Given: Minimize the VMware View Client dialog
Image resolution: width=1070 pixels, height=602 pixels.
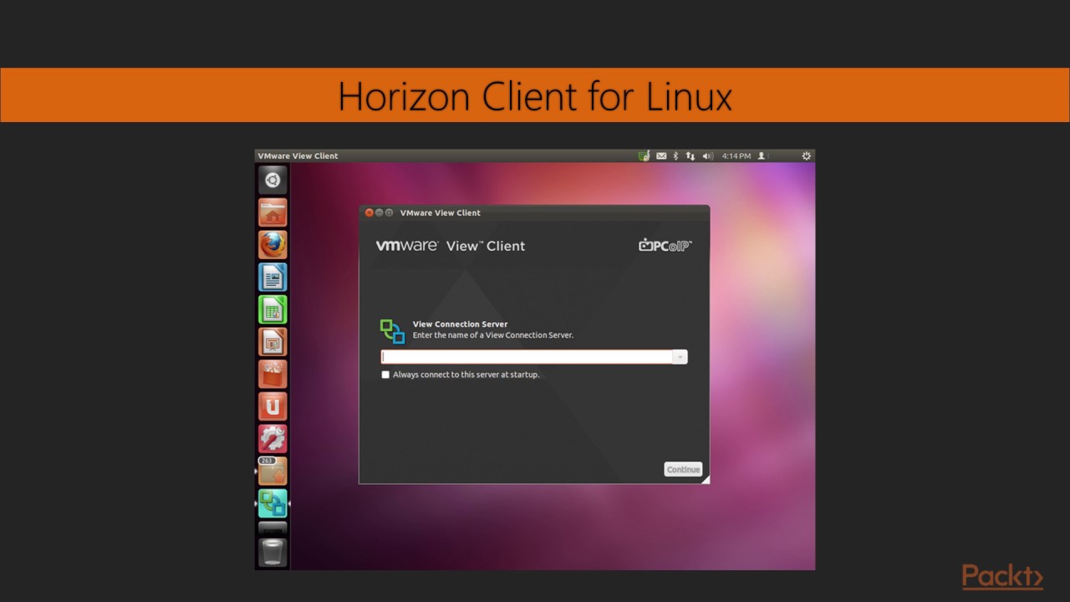Looking at the screenshot, I should click(380, 212).
